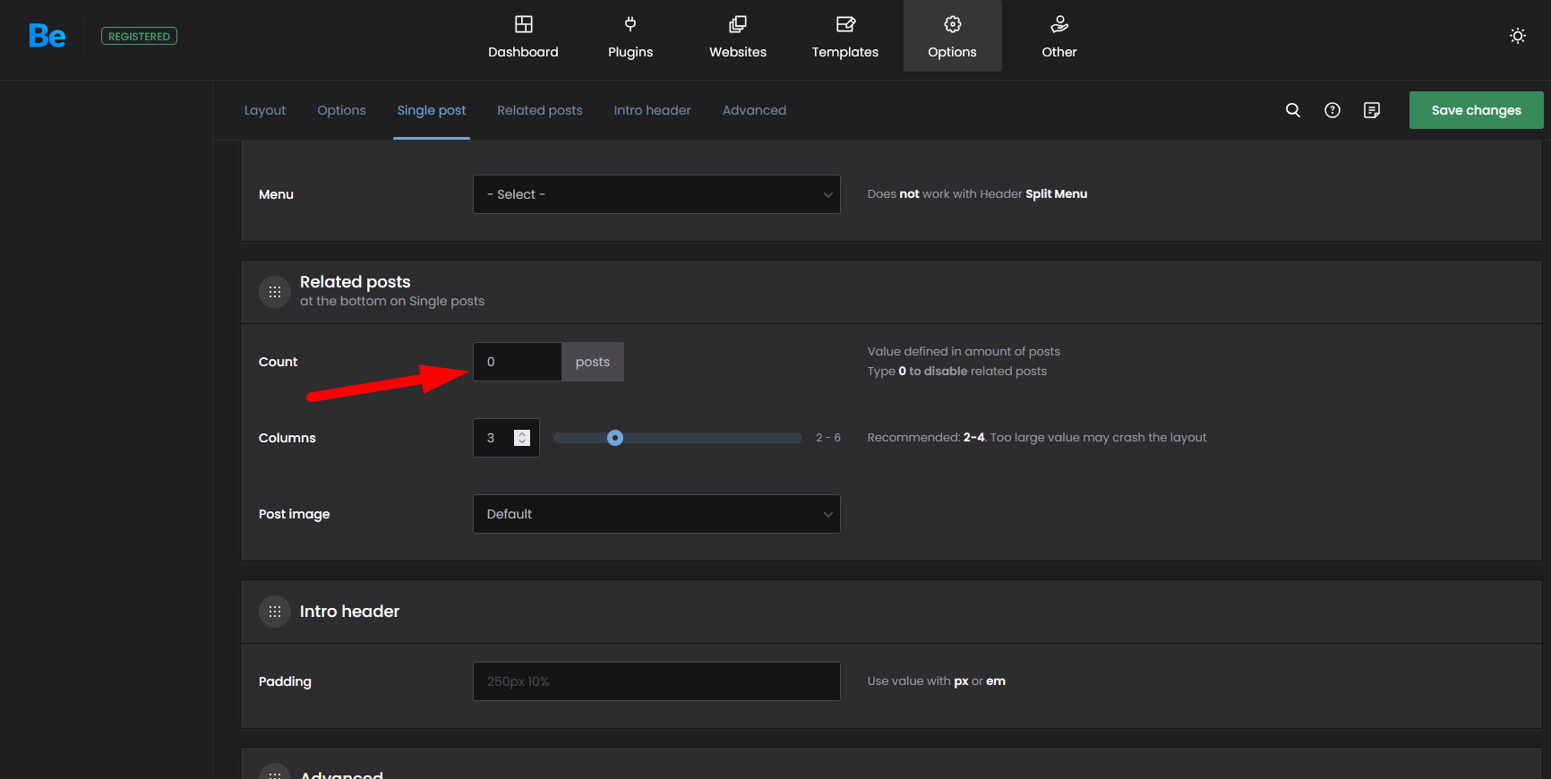This screenshot has height=779, width=1551.
Task: Go to the Related posts tab
Action: coord(540,110)
